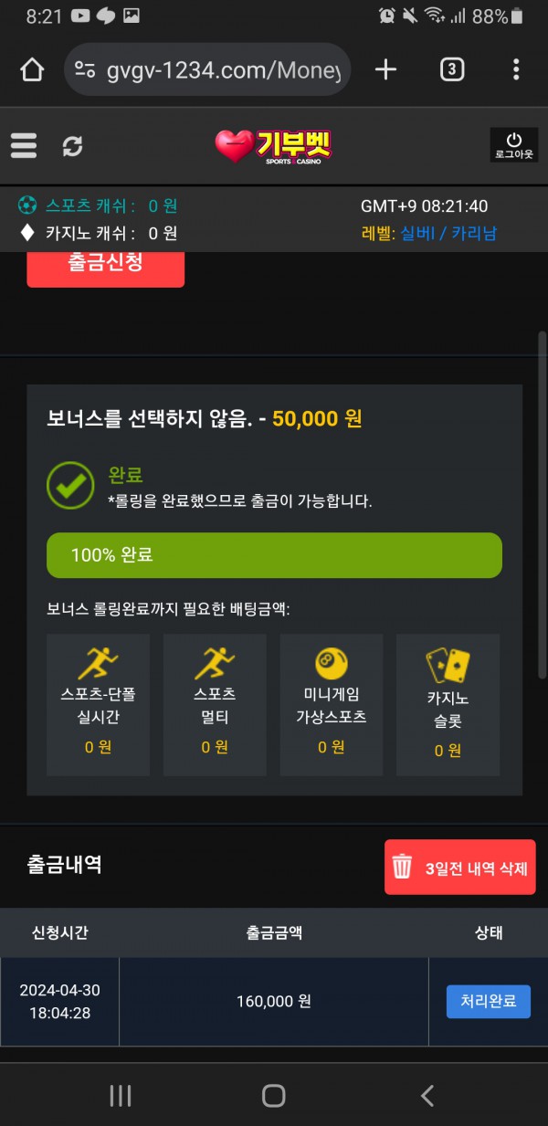Open a new browser tab

pyautogui.click(x=386, y=69)
